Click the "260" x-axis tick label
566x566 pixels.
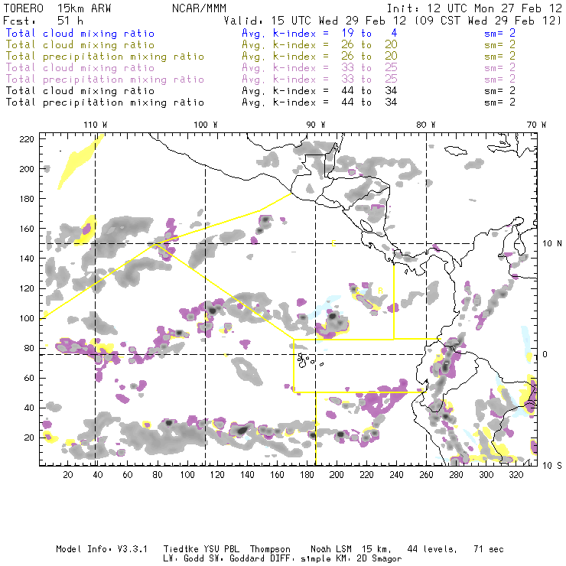tap(426, 475)
